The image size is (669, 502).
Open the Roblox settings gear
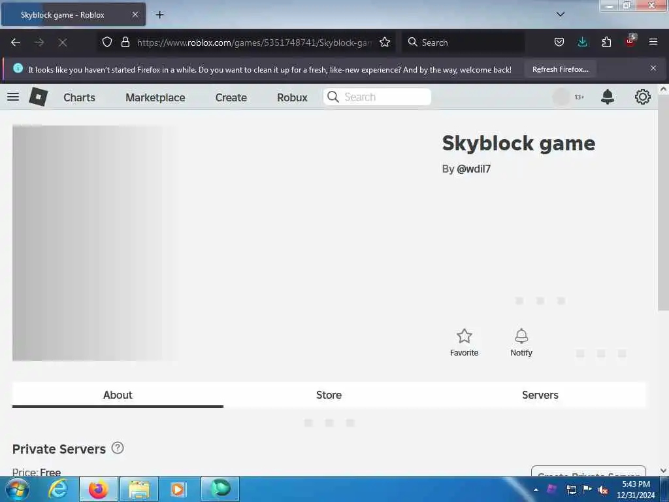pos(642,97)
